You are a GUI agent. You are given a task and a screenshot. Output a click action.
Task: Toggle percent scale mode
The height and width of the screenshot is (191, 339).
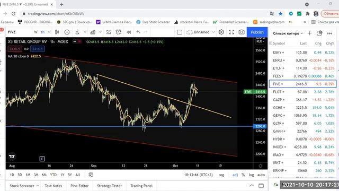pos(243,175)
